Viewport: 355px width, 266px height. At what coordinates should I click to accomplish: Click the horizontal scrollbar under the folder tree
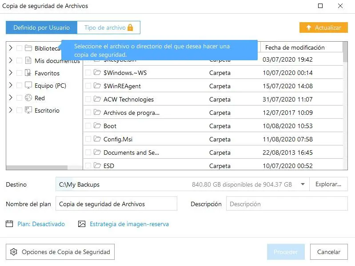click(x=37, y=168)
